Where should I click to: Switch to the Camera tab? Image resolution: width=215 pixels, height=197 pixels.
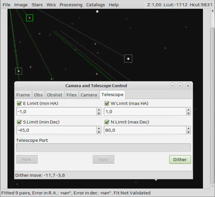[x=89, y=95]
